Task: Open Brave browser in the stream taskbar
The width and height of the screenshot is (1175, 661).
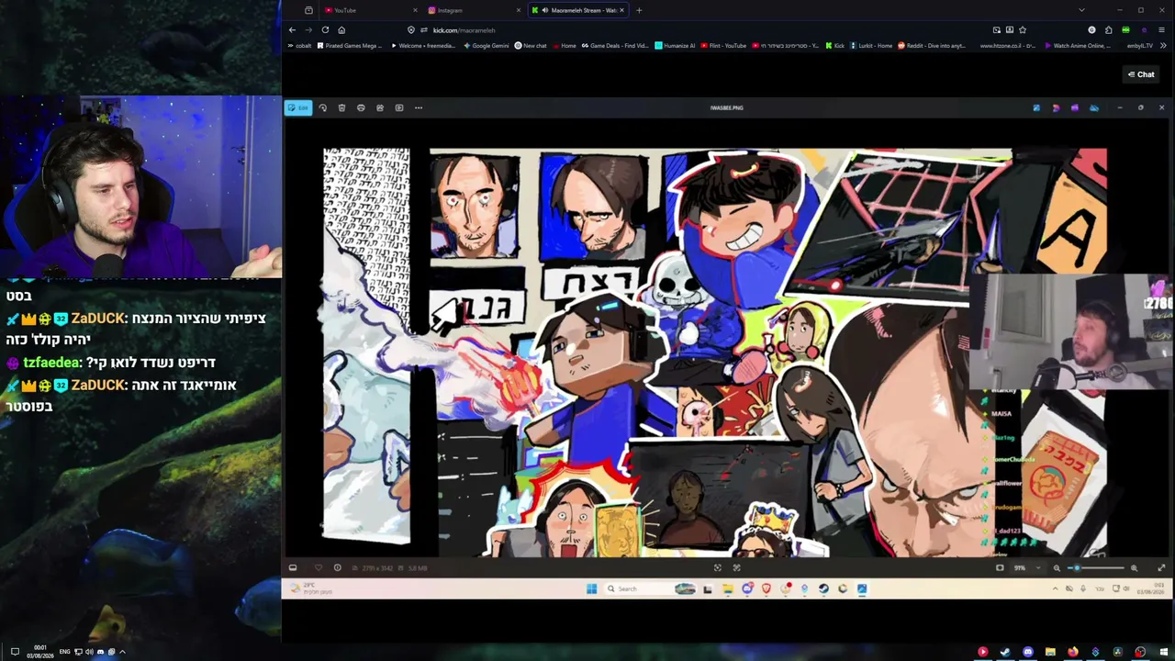Action: click(766, 589)
